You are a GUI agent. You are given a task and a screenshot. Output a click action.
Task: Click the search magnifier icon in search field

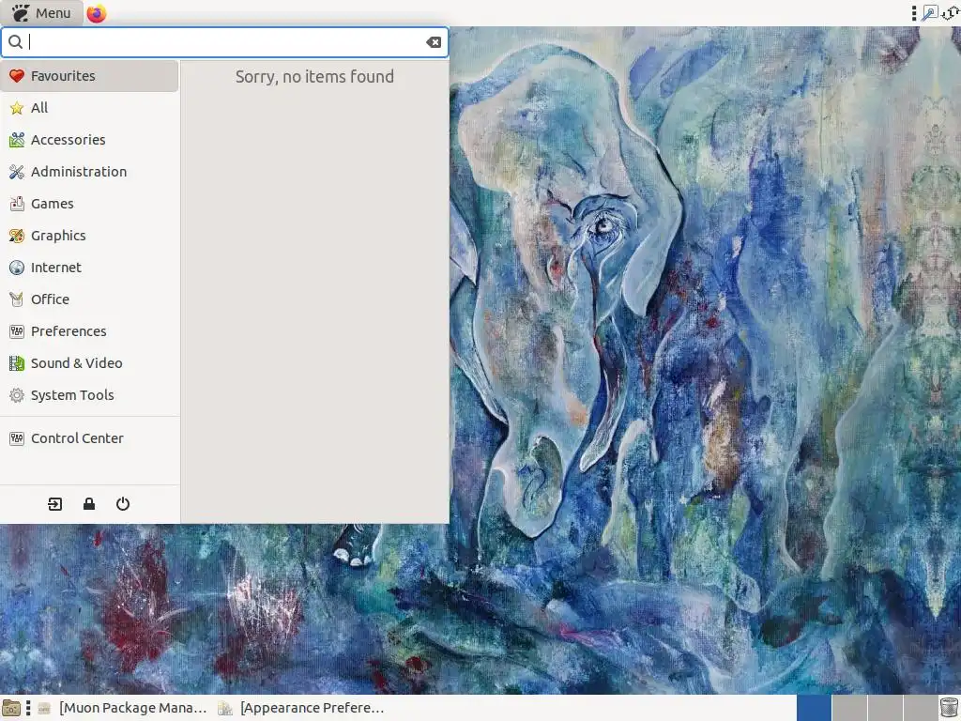(15, 41)
